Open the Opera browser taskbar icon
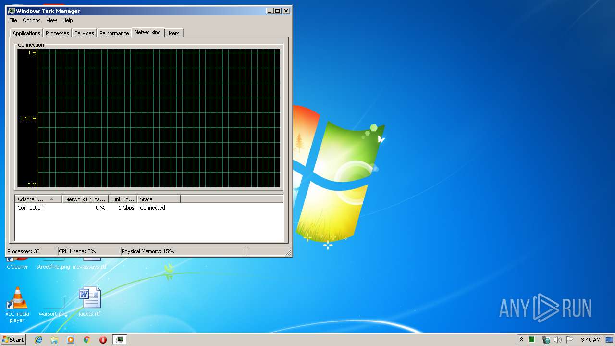Viewport: 615px width, 346px height. 103,340
